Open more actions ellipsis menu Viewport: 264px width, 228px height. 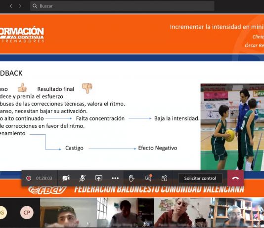115,178
